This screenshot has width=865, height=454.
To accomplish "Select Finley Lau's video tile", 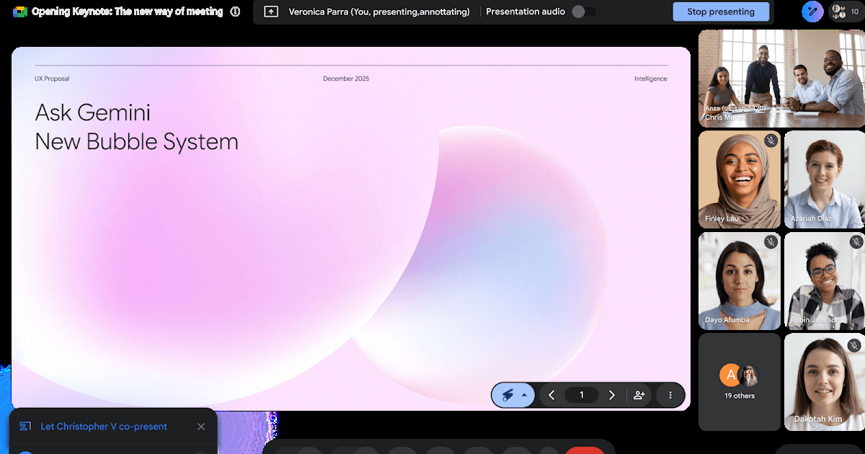I will (x=740, y=179).
